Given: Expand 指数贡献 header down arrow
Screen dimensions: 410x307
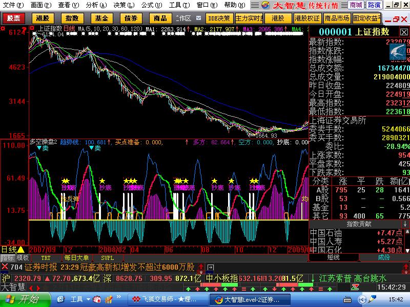Looking at the screenshot, I should (x=405, y=224).
